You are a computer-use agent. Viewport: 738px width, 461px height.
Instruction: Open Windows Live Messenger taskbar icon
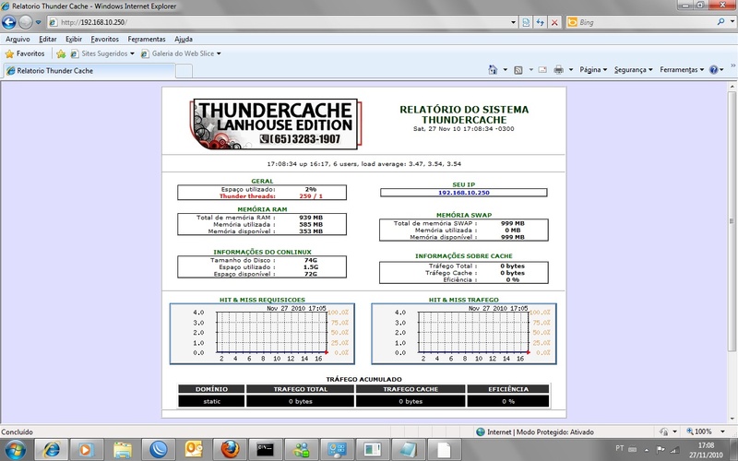(x=301, y=450)
